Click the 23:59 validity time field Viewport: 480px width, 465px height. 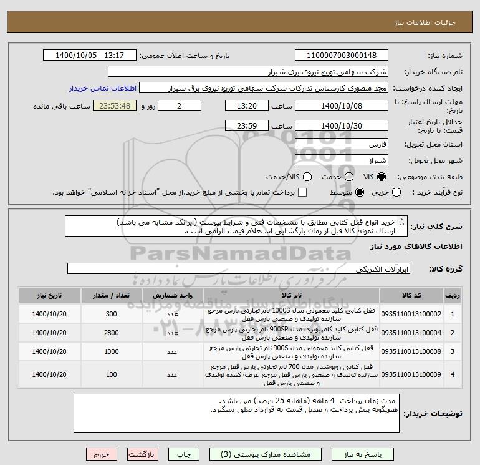pyautogui.click(x=247, y=126)
